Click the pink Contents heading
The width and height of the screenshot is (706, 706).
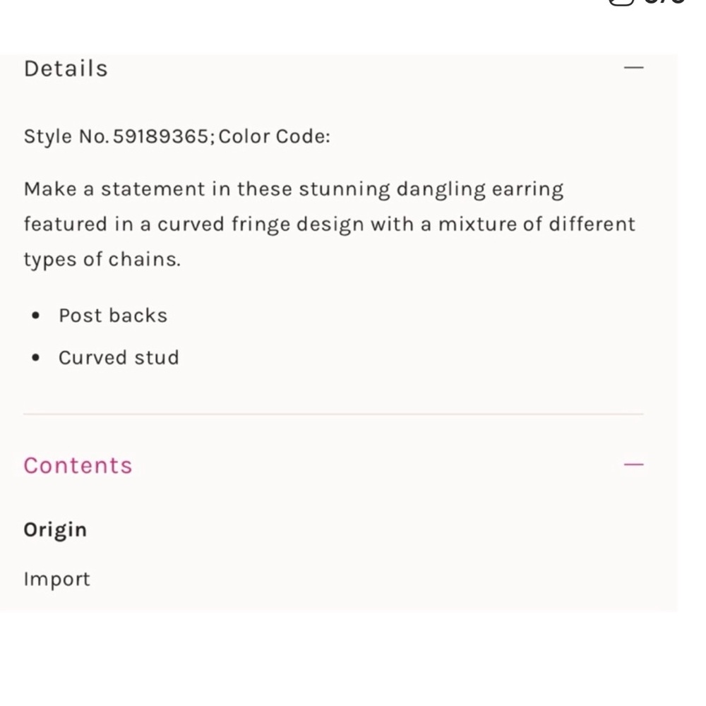[78, 465]
